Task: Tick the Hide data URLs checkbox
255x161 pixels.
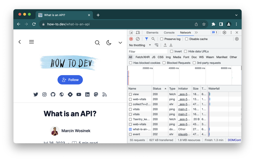Action: pos(186,51)
